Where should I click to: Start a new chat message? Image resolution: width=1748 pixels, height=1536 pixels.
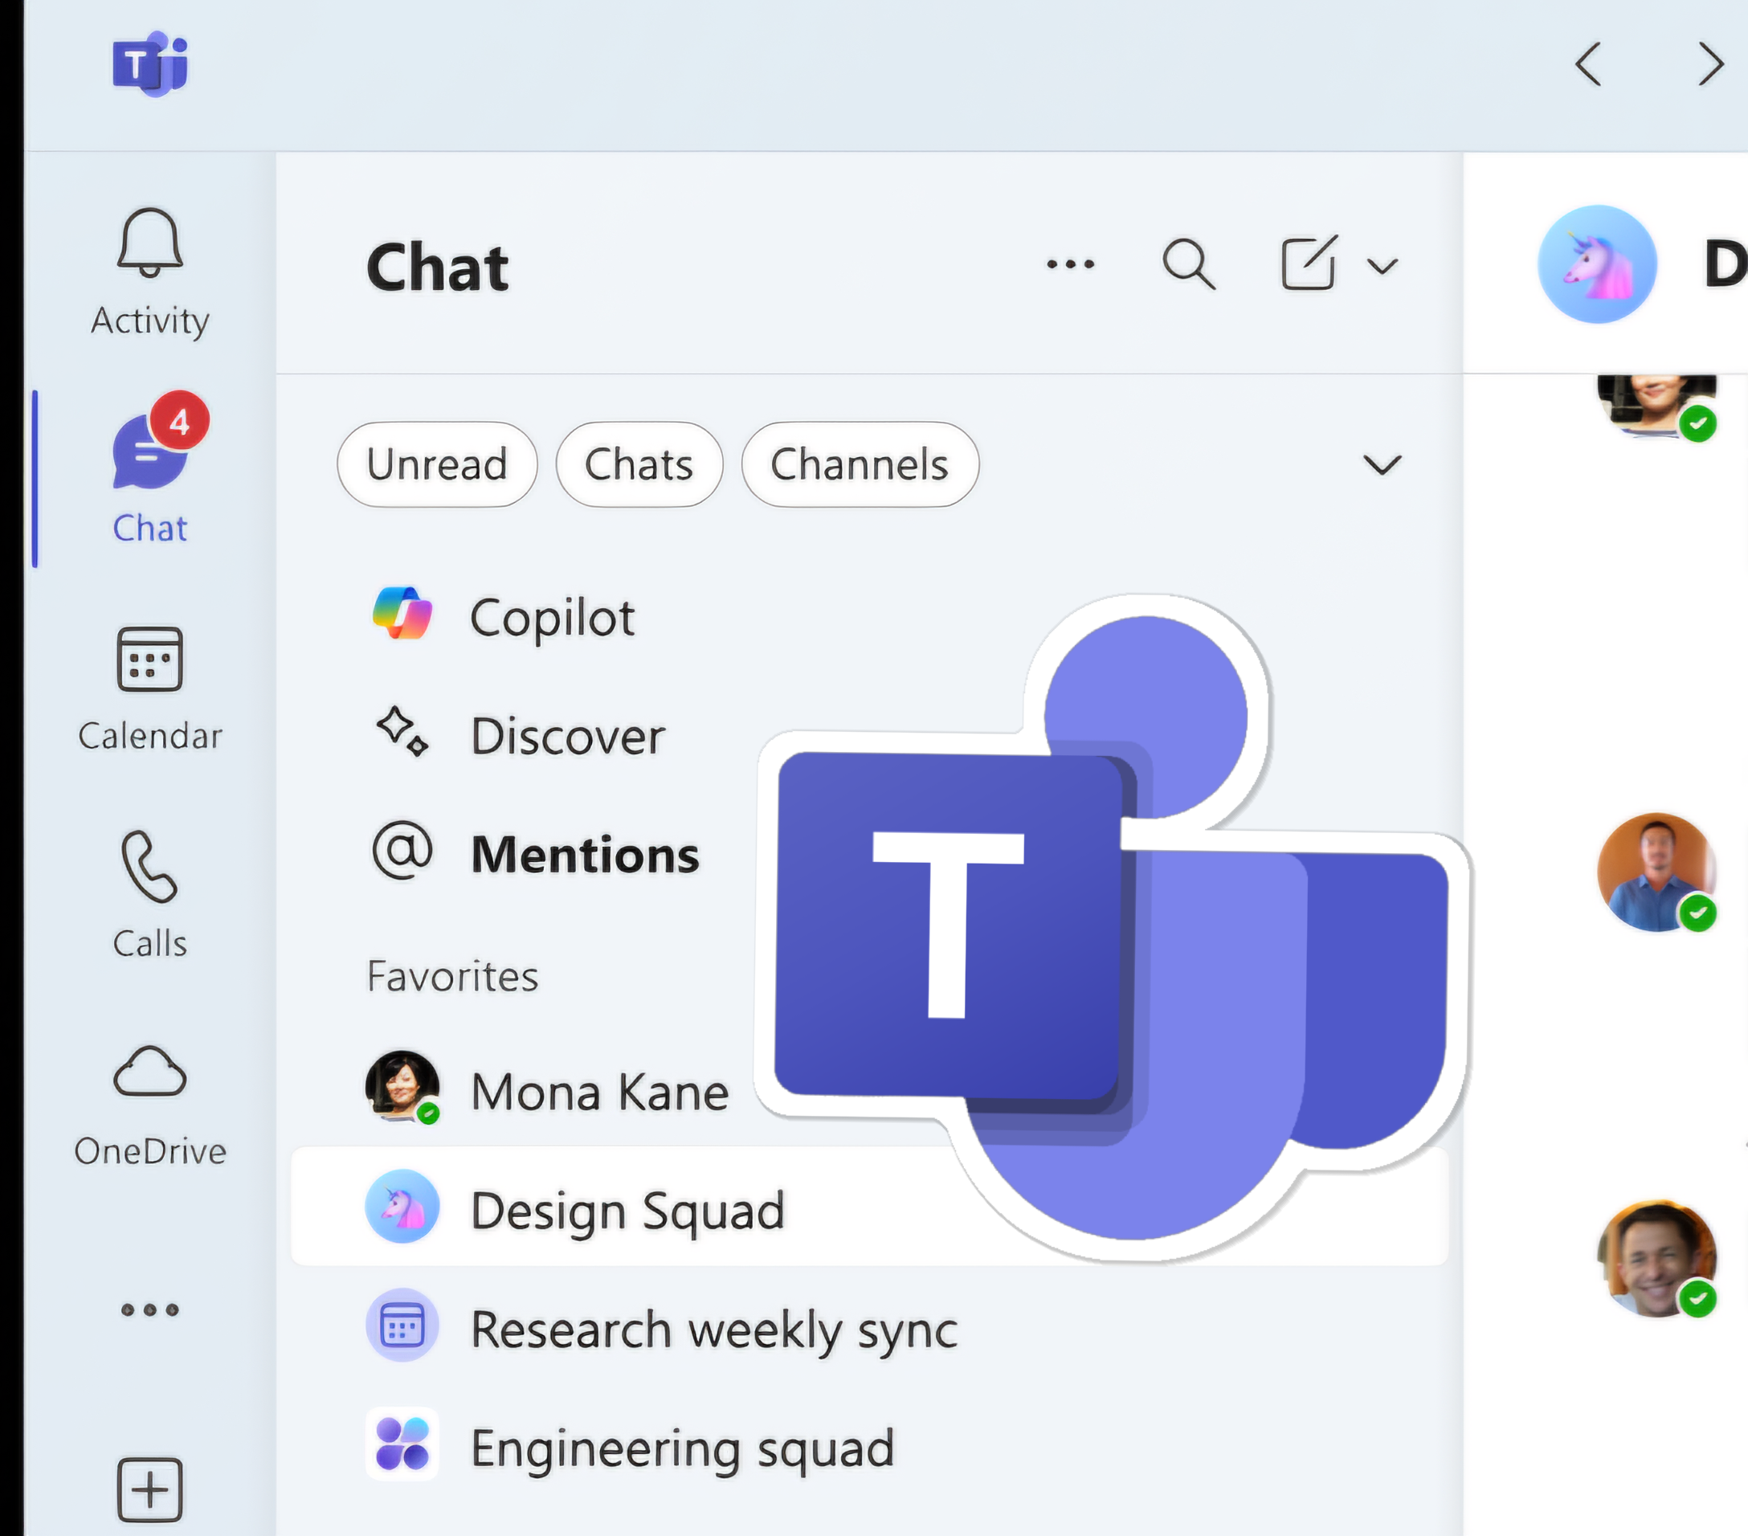tap(1309, 263)
